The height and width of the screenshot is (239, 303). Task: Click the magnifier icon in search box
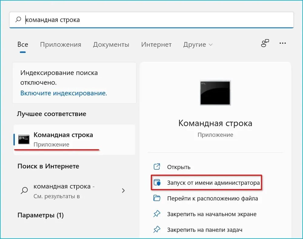[x=18, y=19]
